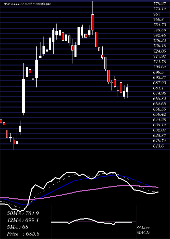Click the MACD mini chart panel
This screenshot has height=239, width=170.
(93, 222)
